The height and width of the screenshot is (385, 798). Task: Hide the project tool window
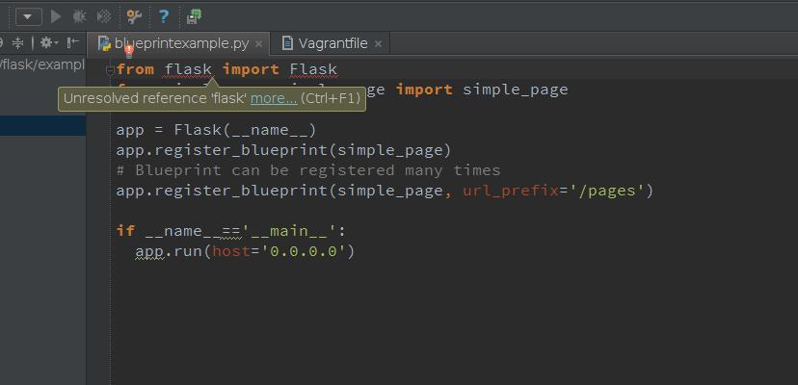point(73,42)
